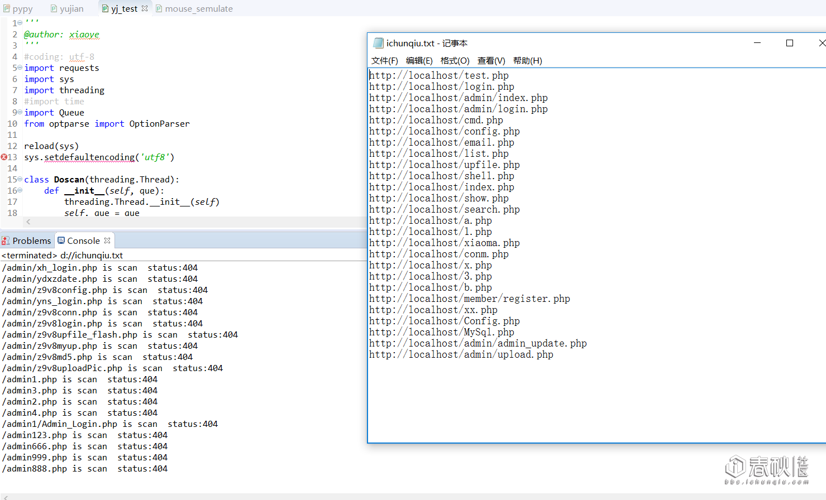The image size is (826, 500).
Task: Click the line http://localhost/shell.php in Notepad
Action: (x=442, y=176)
